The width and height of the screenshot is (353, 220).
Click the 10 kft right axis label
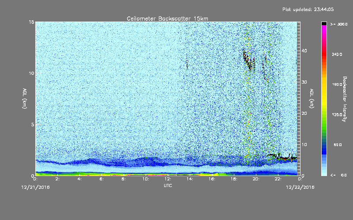pos(304,144)
